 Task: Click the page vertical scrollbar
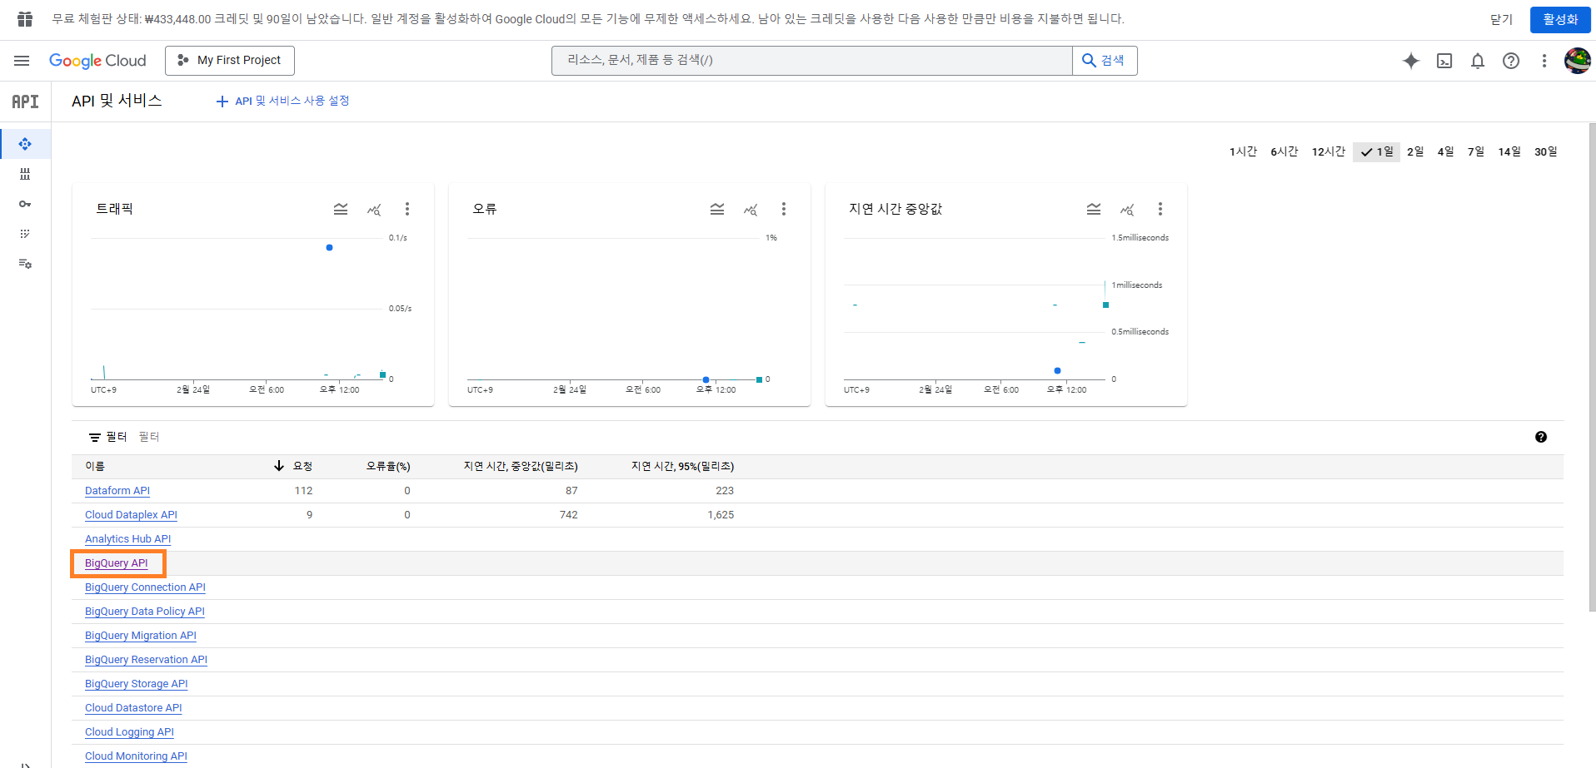coord(1592,366)
